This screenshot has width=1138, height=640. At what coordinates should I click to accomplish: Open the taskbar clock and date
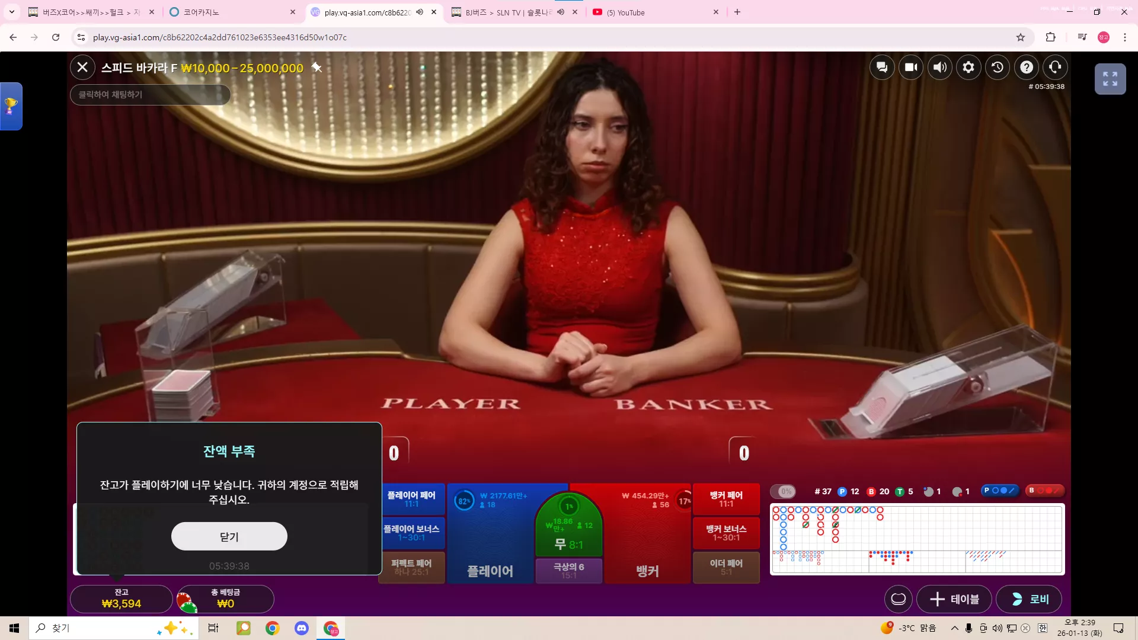click(1079, 628)
